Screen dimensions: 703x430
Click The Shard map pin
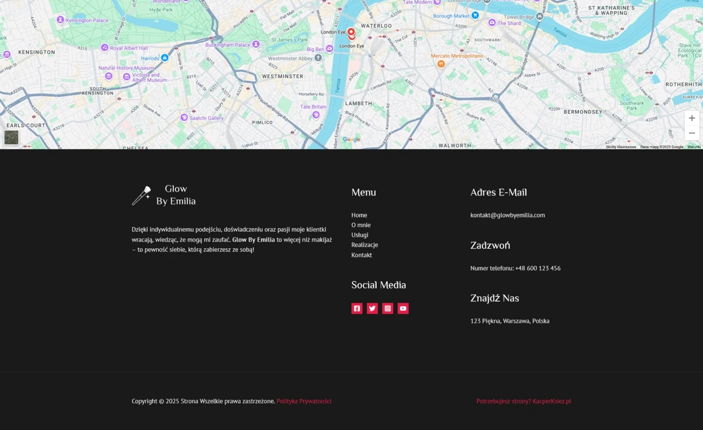pyautogui.click(x=493, y=23)
